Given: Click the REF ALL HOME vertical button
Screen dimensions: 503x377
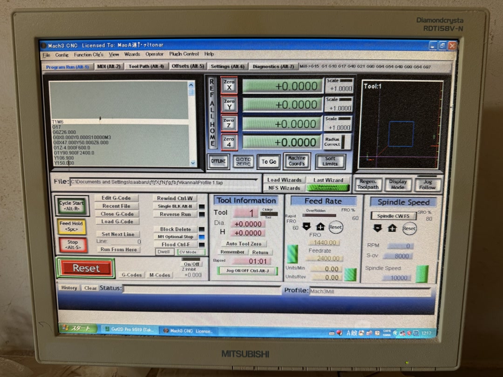Looking at the screenshot, I should click(212, 113).
